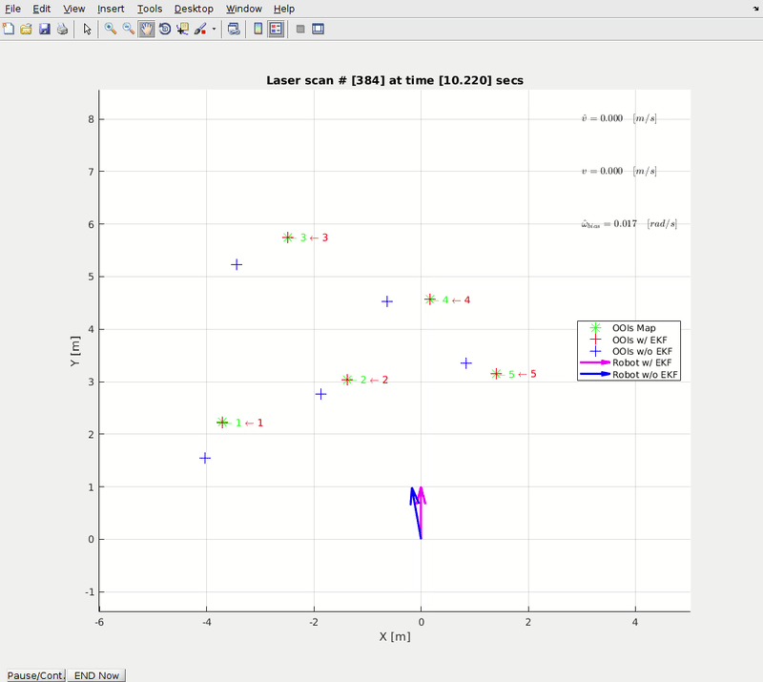Viewport: 763px width, 682px height.
Task: Select the Rotate 3D tool
Action: tap(165, 30)
